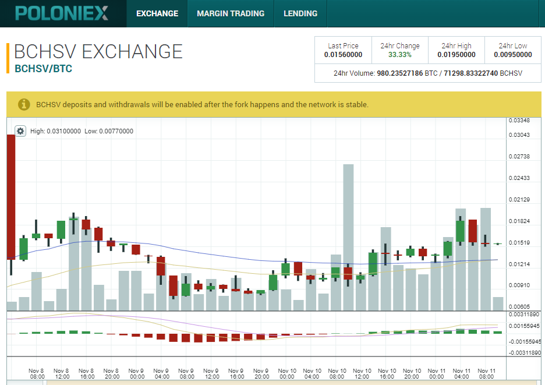
Task: Click the Nov 10 00:00 time axis label
Action: pos(286,373)
